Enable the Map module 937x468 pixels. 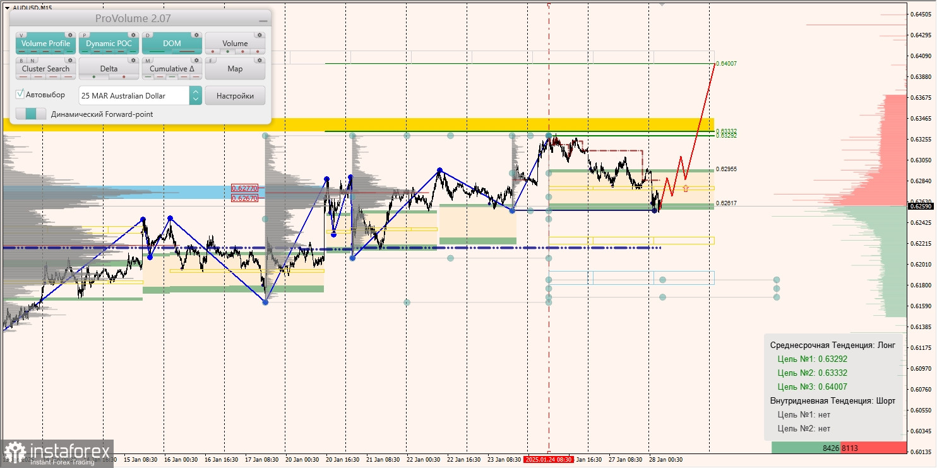pyautogui.click(x=235, y=69)
